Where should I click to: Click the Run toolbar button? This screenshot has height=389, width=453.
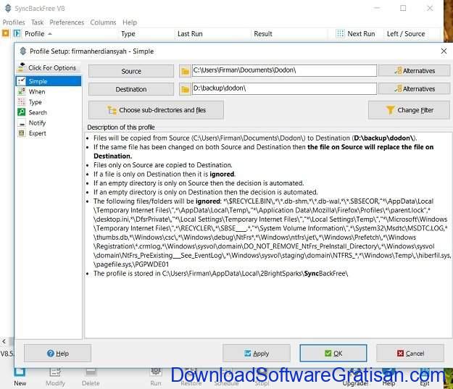pos(156,378)
